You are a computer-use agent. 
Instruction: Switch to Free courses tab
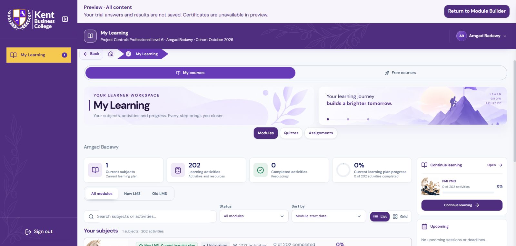400,73
